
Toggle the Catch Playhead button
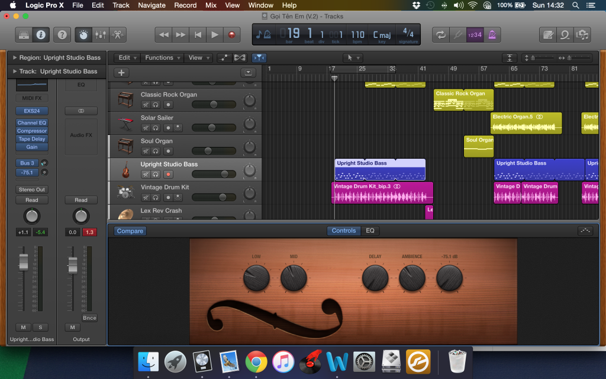click(259, 57)
